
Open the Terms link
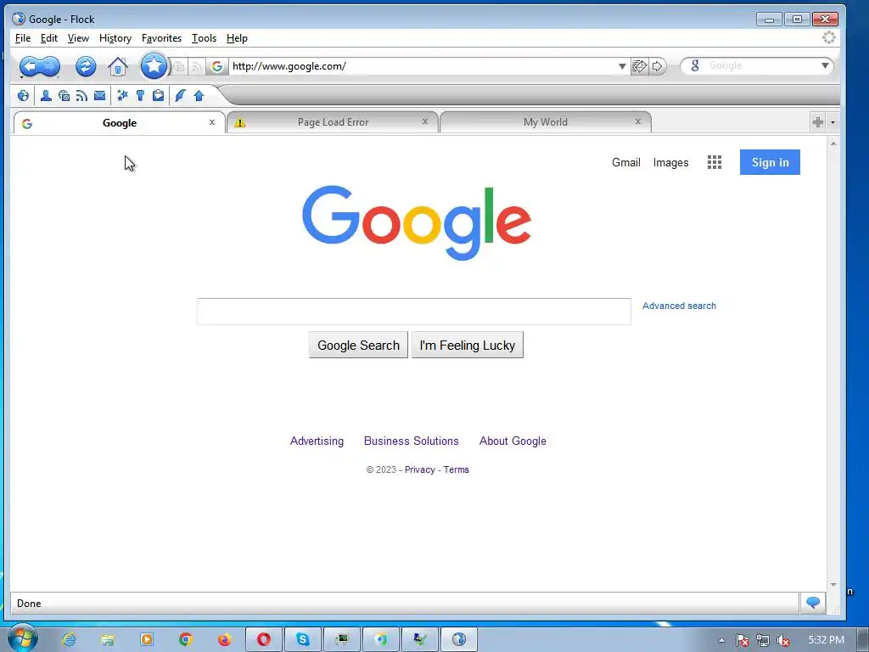tap(456, 469)
